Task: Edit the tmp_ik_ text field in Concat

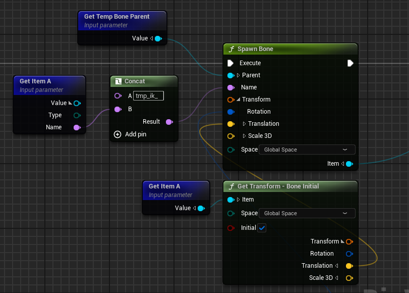Action: tap(148, 96)
